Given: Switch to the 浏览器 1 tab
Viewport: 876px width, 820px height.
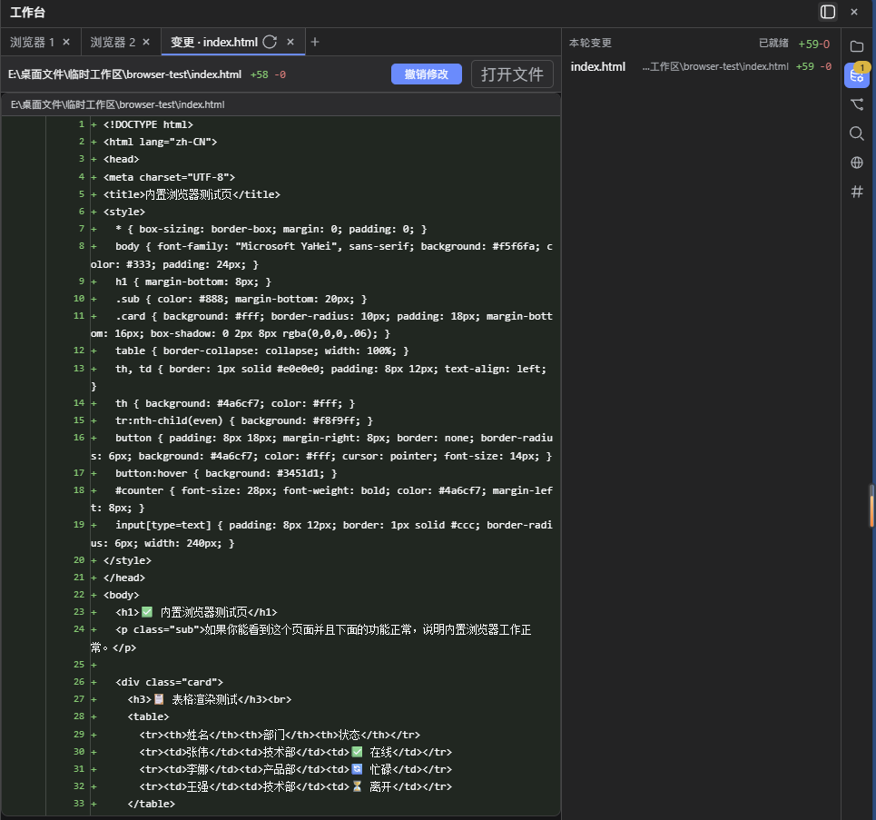Looking at the screenshot, I should [33, 42].
